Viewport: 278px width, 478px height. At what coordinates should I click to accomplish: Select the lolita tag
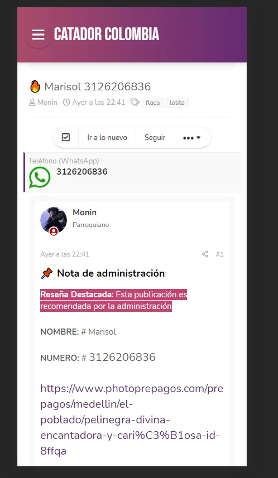point(177,103)
